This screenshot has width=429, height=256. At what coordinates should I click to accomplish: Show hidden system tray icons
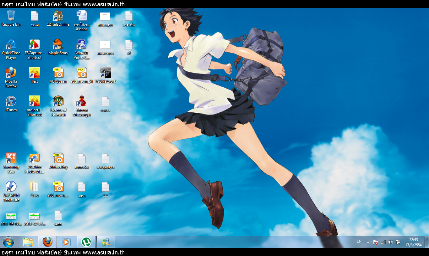click(368, 242)
